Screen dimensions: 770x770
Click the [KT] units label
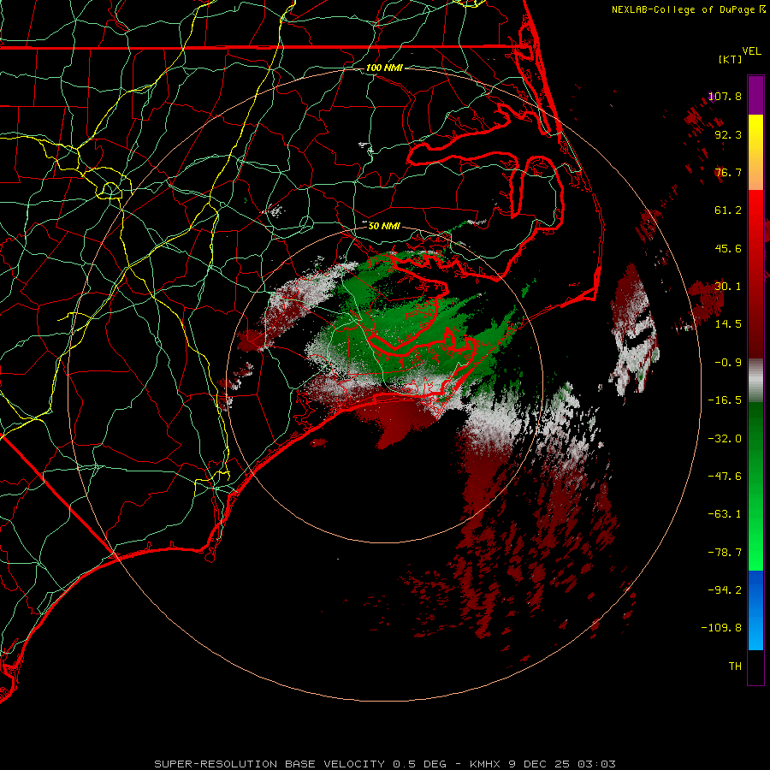731,59
